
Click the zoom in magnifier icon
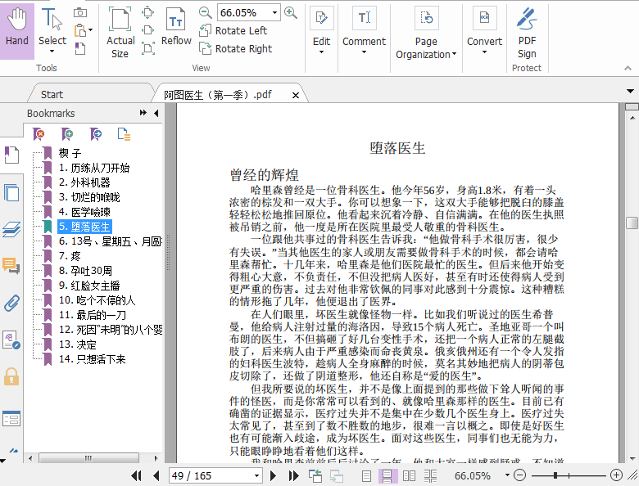(290, 12)
